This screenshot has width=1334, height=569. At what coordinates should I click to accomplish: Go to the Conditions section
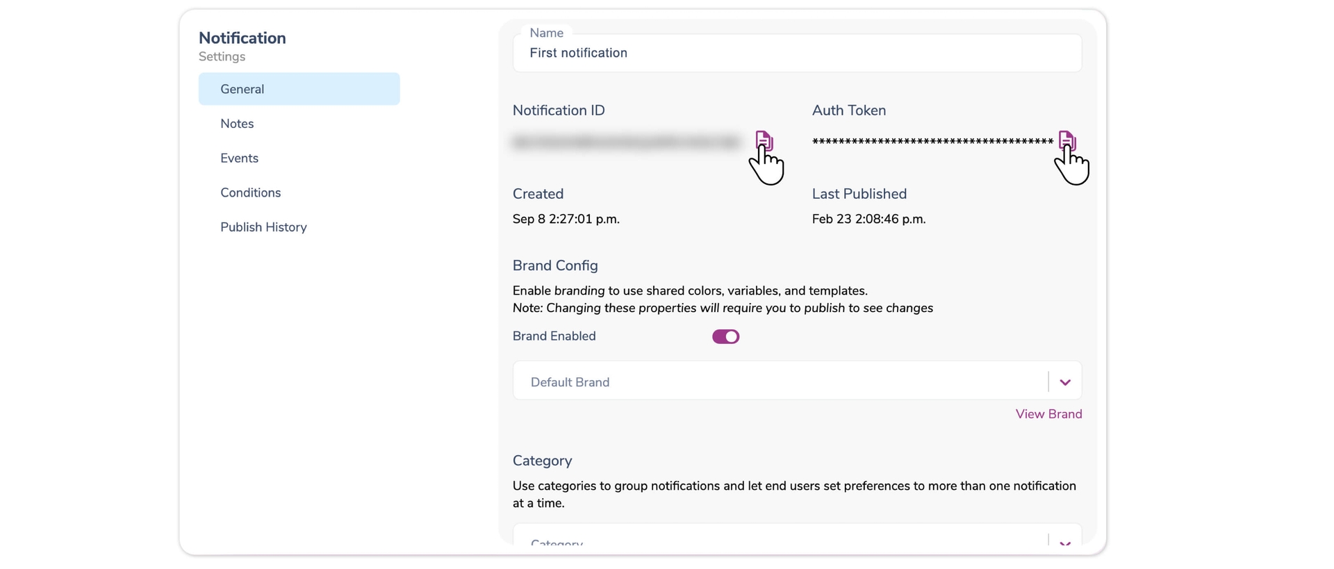(x=250, y=192)
